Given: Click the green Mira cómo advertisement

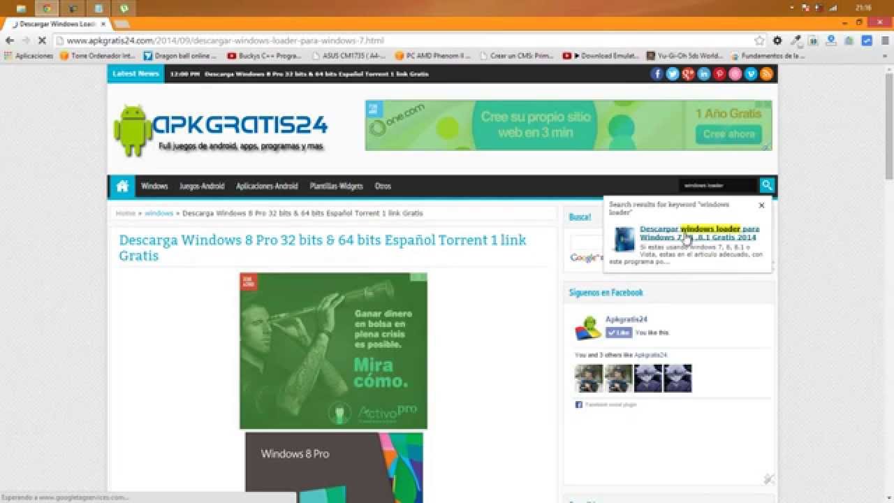Looking at the screenshot, I should 333,351.
